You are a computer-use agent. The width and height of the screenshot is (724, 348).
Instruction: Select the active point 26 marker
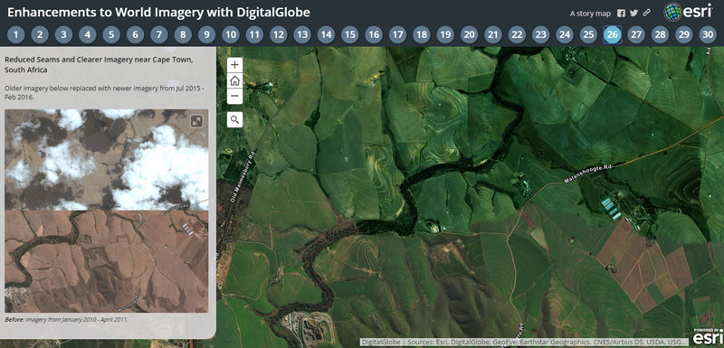pyautogui.click(x=613, y=34)
